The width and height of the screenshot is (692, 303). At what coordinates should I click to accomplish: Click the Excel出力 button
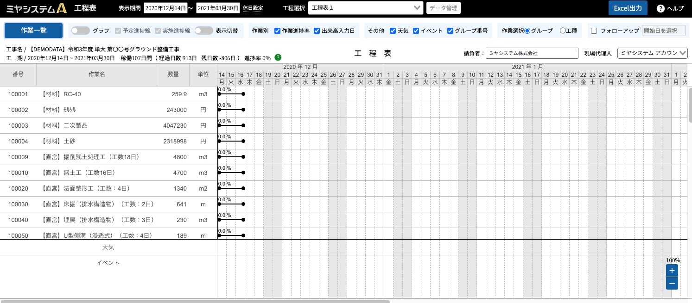(628, 8)
